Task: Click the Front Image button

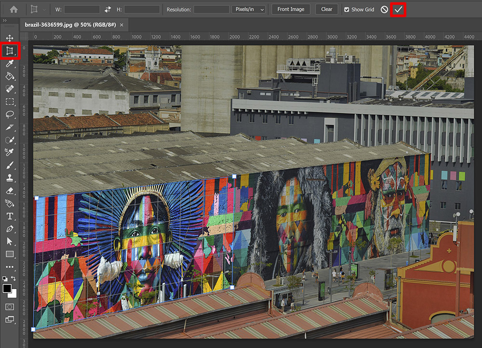Action: click(291, 9)
